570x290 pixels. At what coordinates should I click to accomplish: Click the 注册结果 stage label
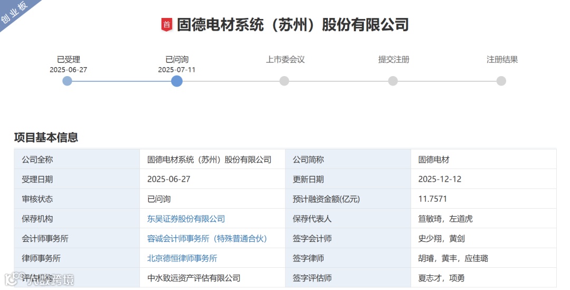click(x=502, y=59)
